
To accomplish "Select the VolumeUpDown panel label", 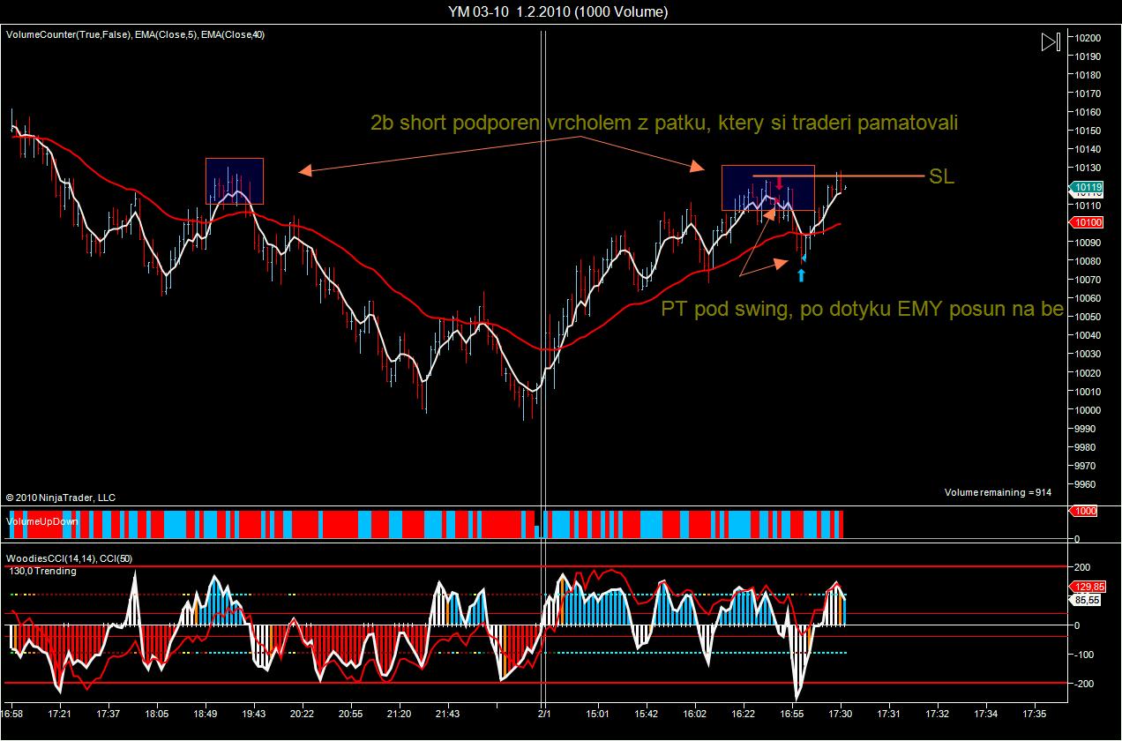I will point(41,521).
